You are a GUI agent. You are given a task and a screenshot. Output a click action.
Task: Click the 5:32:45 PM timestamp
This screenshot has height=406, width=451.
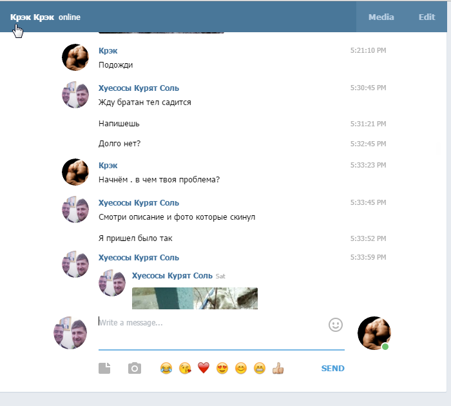click(368, 144)
